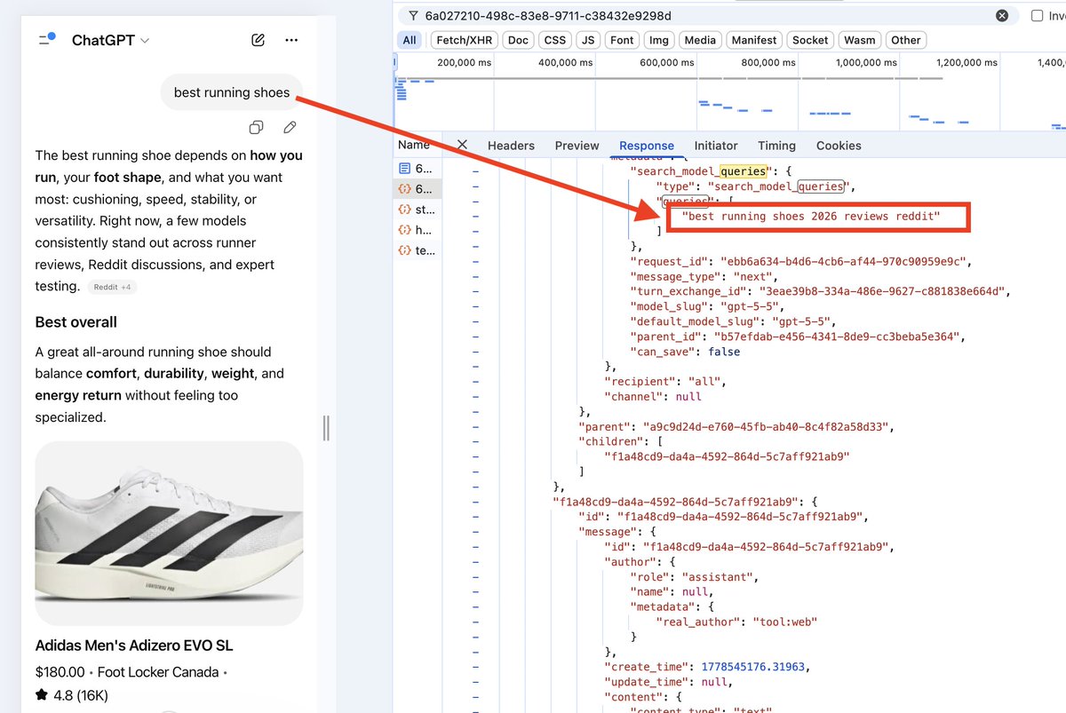Screen dimensions: 1066x713
Task: Filter requests by Doc type
Action: (518, 40)
